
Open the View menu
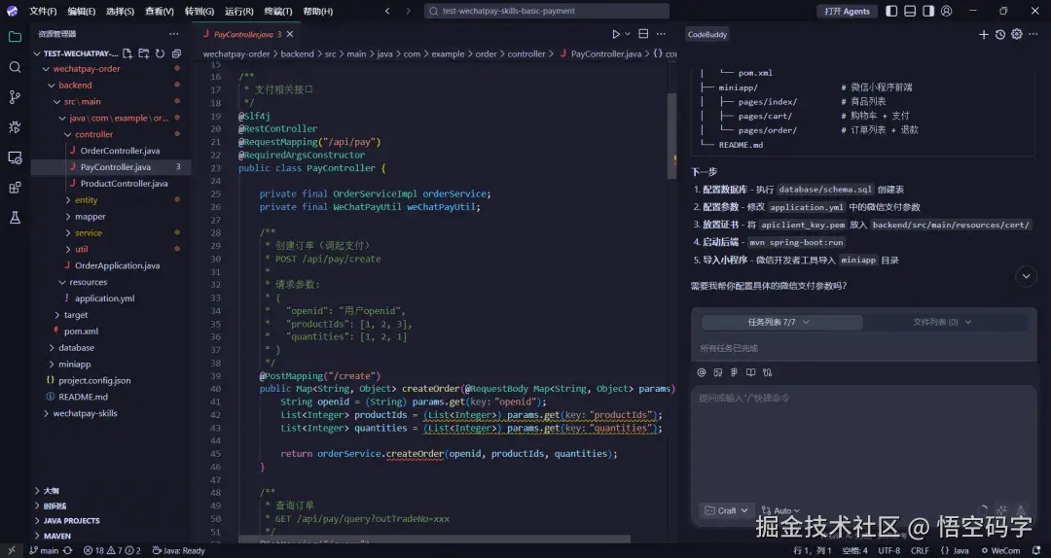tap(160, 11)
